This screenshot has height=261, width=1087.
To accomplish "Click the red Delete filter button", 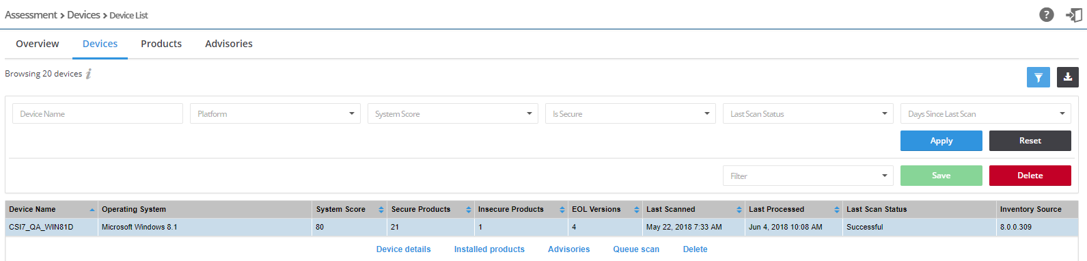I will (1030, 176).
